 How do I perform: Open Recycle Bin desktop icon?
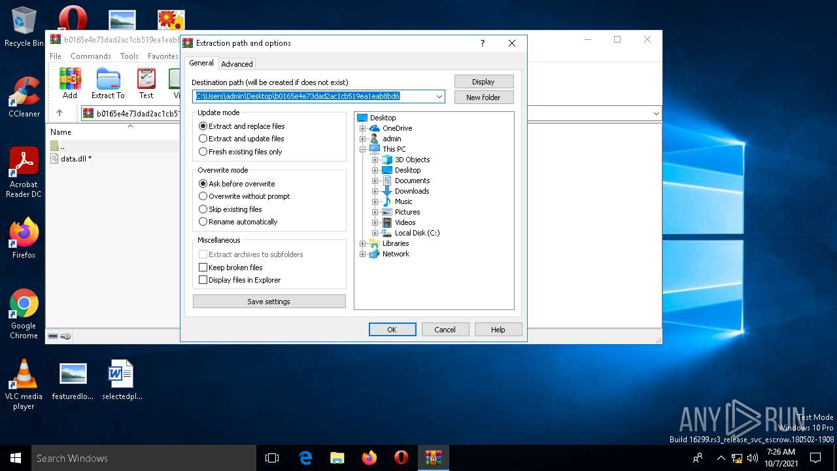24,27
